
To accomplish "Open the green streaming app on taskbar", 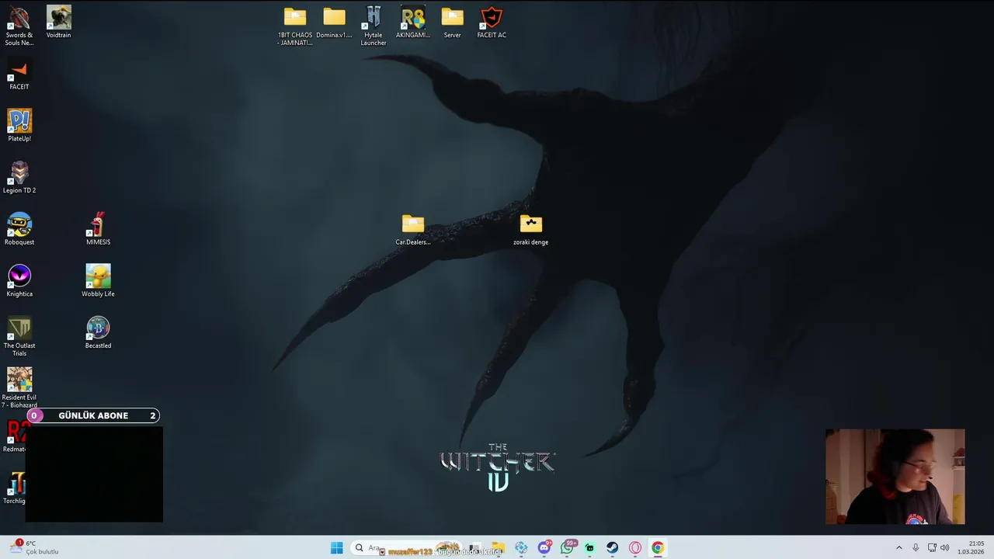I will pyautogui.click(x=590, y=548).
